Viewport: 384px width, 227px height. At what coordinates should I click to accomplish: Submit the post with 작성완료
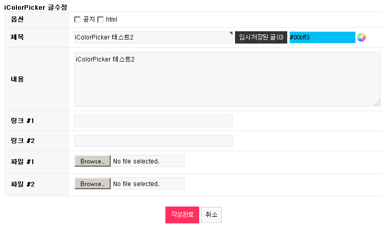tap(182, 215)
